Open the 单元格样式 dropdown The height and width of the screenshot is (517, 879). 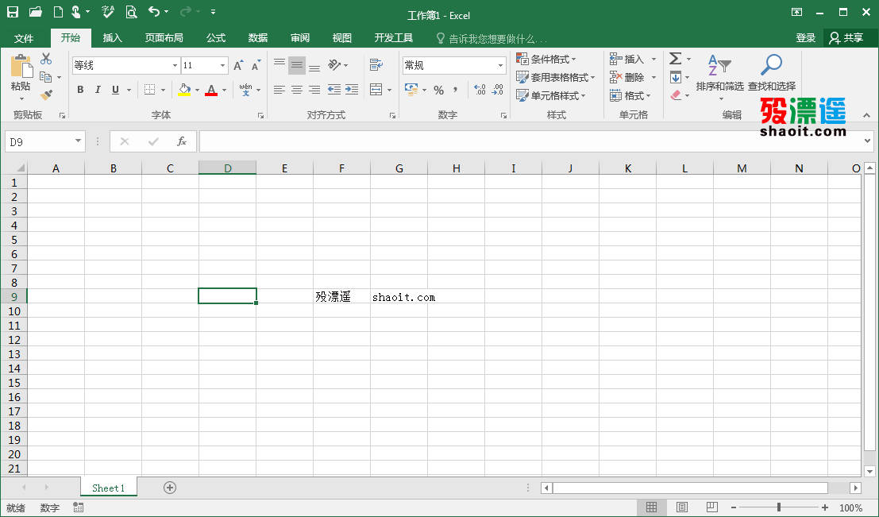point(550,96)
